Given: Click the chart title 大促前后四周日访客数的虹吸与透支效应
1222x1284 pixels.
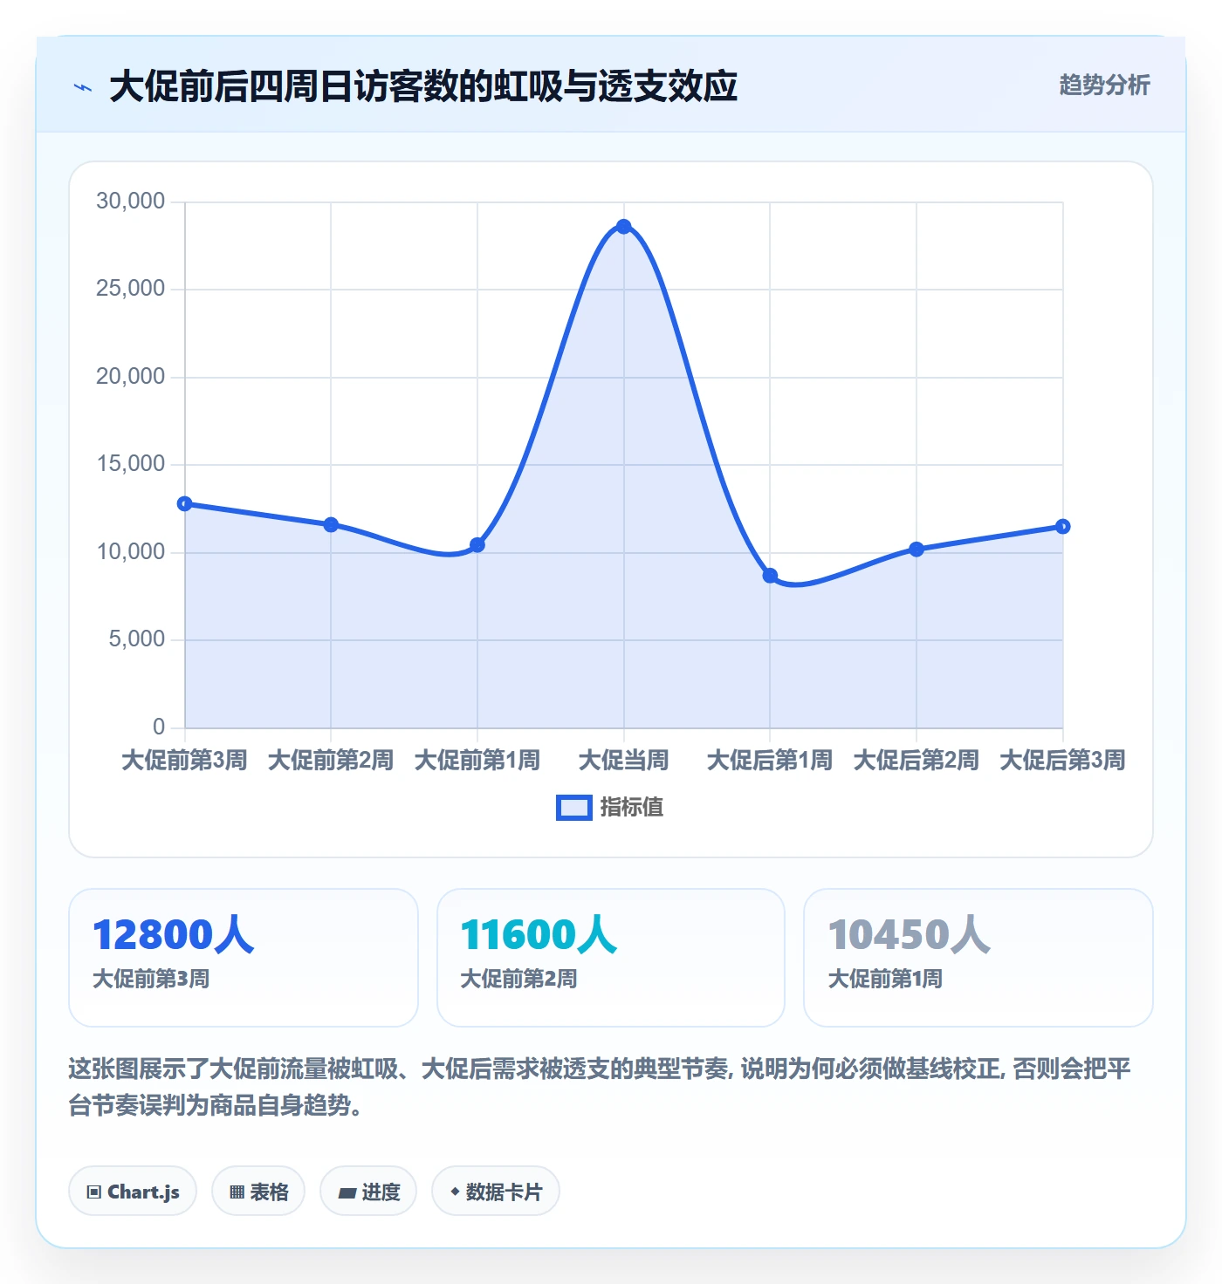Looking at the screenshot, I should point(423,86).
